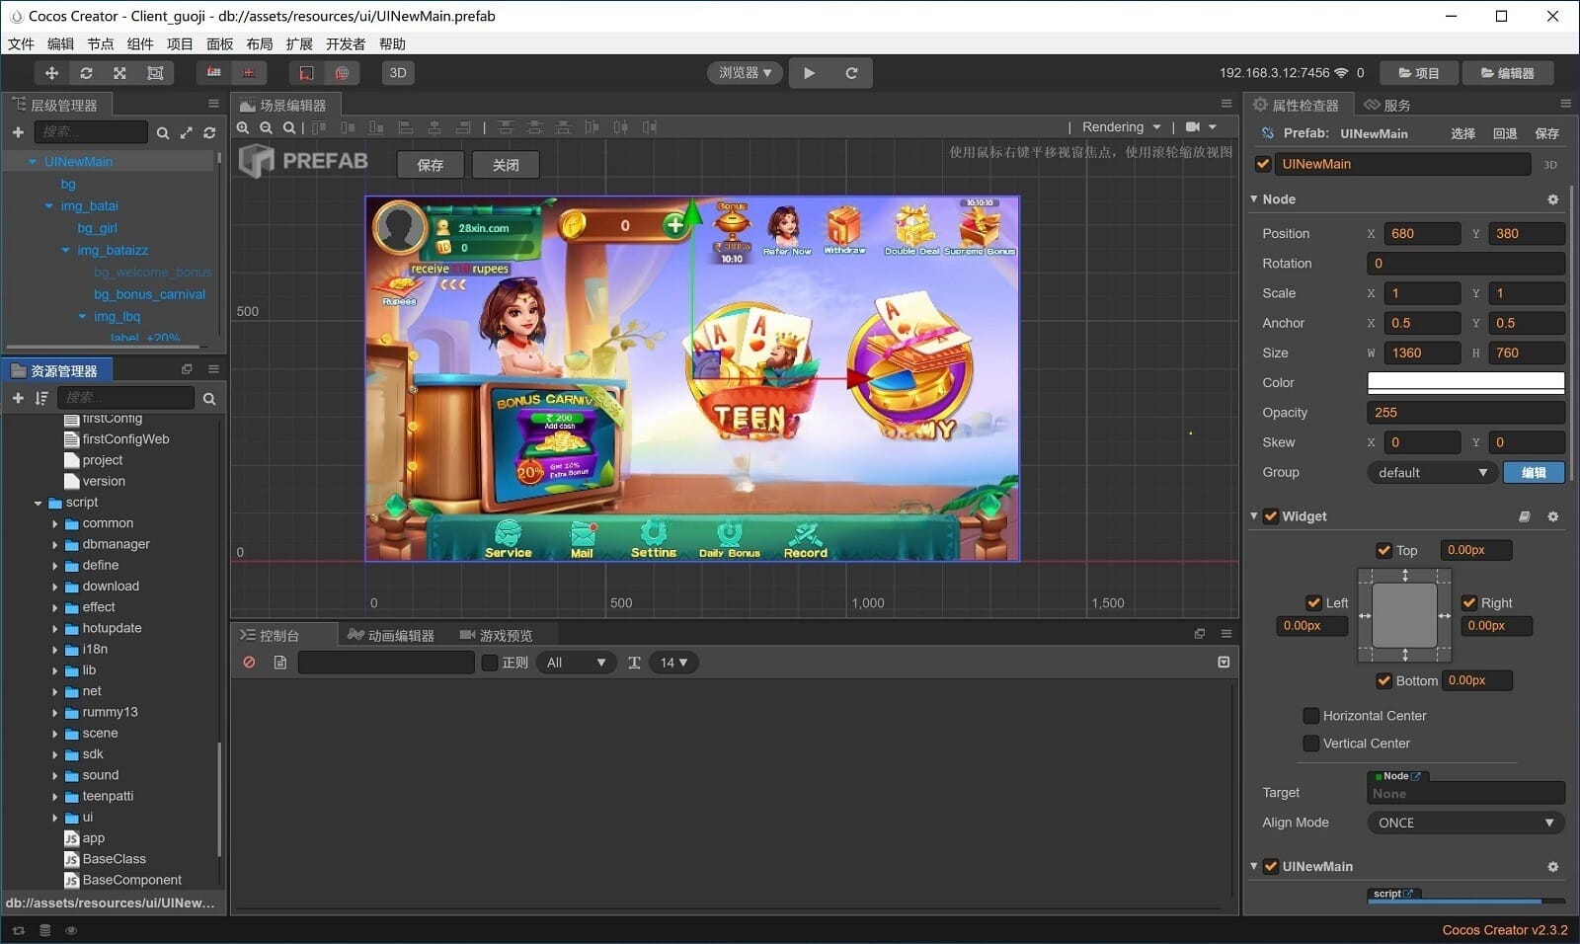
Task: Select the rect transform tool
Action: [x=155, y=73]
